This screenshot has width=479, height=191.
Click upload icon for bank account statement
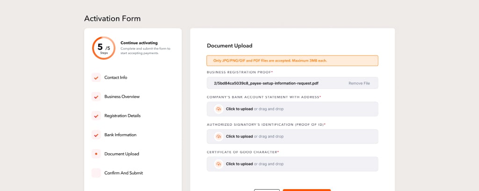pyautogui.click(x=218, y=109)
